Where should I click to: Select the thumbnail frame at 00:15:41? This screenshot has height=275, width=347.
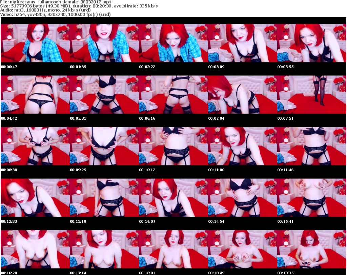pos(312,198)
